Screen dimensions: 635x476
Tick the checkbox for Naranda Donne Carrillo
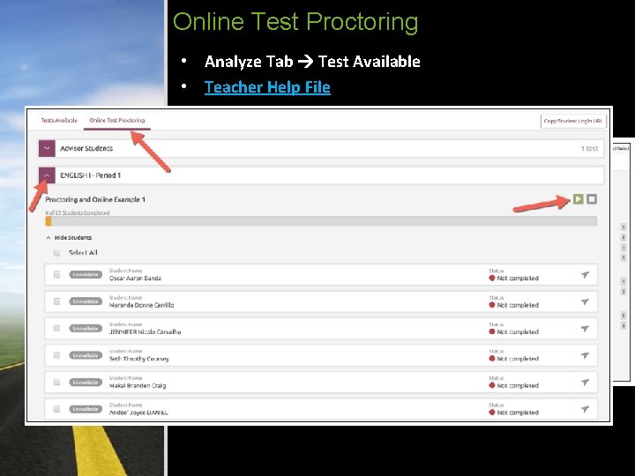[x=56, y=301]
